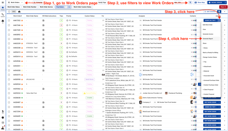Click Complete status badge for 6428658
This screenshot has width=228, height=131.
(x=89, y=98)
